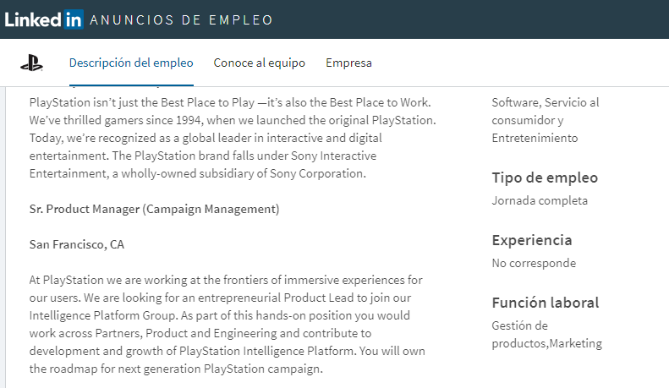The width and height of the screenshot is (669, 388).
Task: Click the Sr. Product Manager job title
Action: coord(155,209)
